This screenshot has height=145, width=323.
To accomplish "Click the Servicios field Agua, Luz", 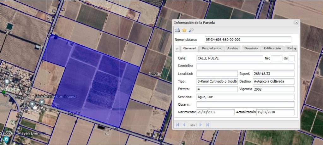I will 245,97.
